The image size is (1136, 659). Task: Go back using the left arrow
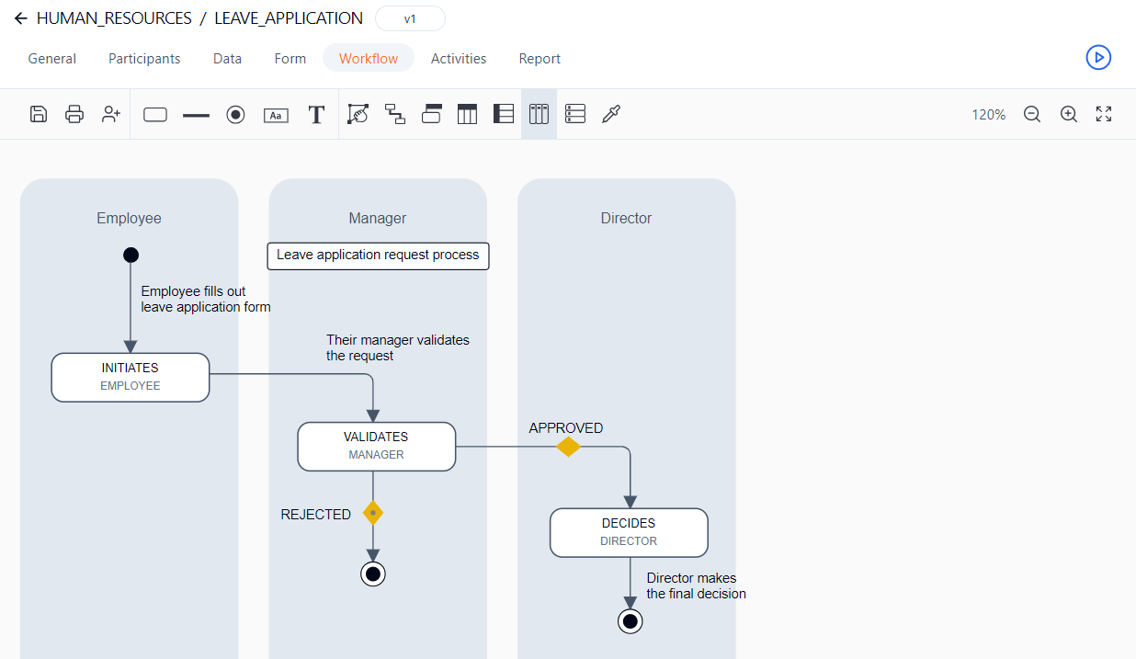tap(20, 18)
